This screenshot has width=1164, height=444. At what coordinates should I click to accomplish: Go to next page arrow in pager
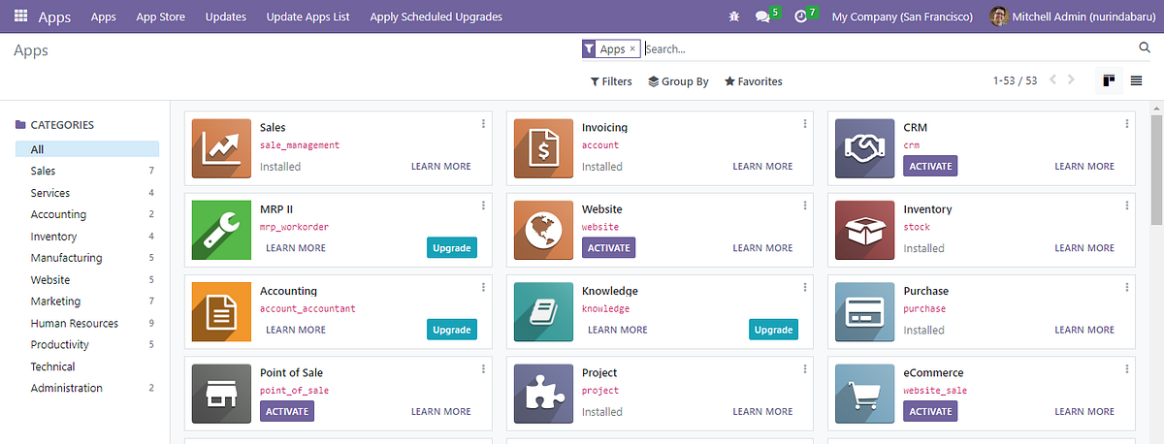1071,80
